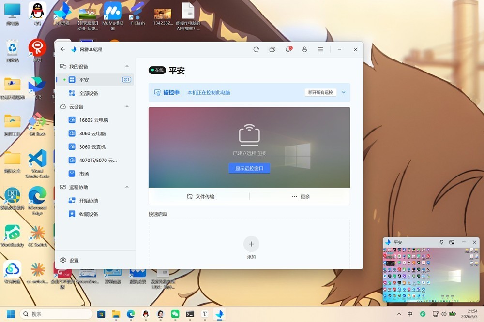Open the 飞书 desktop shortcut
This screenshot has width=484, height=322.
37,88
